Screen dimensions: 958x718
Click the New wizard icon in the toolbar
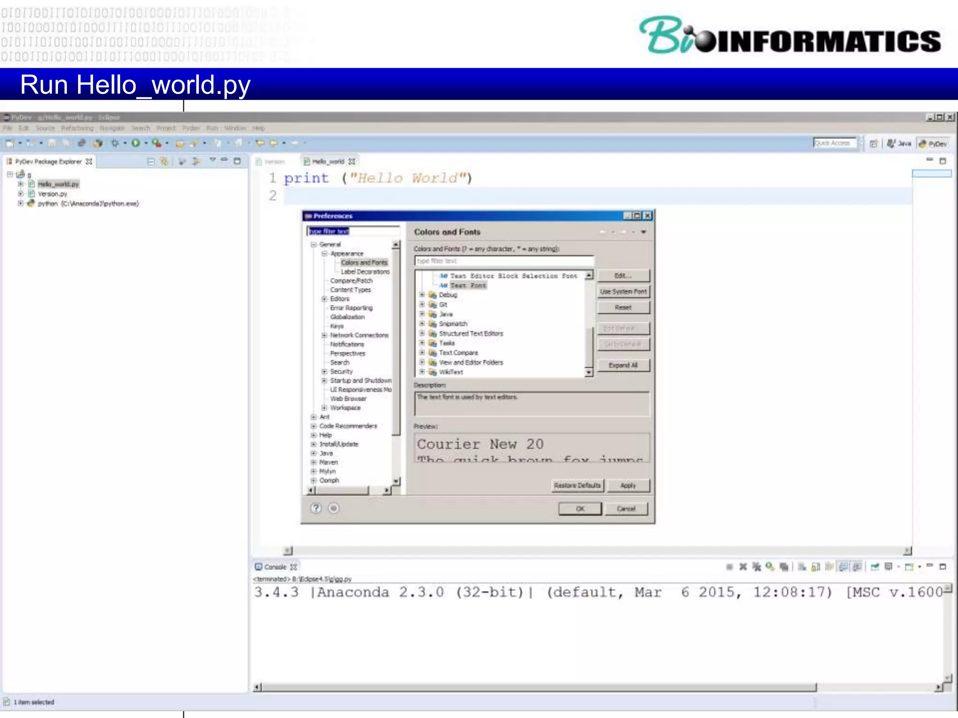pos(10,143)
